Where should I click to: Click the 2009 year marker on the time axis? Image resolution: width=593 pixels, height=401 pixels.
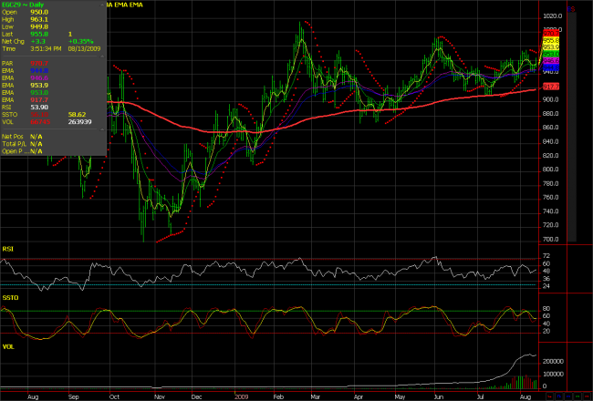pos(241,396)
